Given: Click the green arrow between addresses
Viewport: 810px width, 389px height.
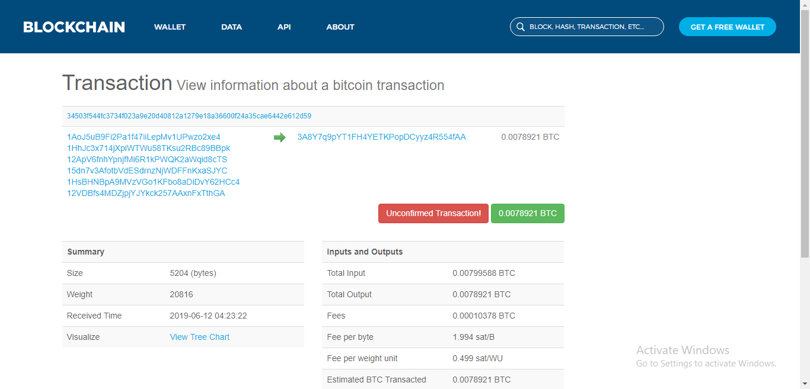Looking at the screenshot, I should pyautogui.click(x=279, y=137).
